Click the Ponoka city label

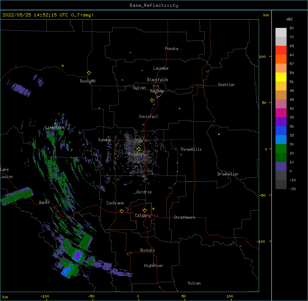click(172, 49)
